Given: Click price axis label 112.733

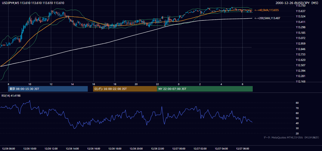Looking at the screenshot, I should (x=301, y=54).
